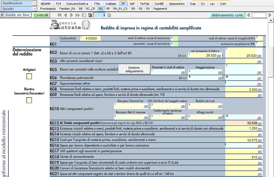Click the scrollbar up arrow
The width and height of the screenshot is (274, 177).
(x=271, y=20)
